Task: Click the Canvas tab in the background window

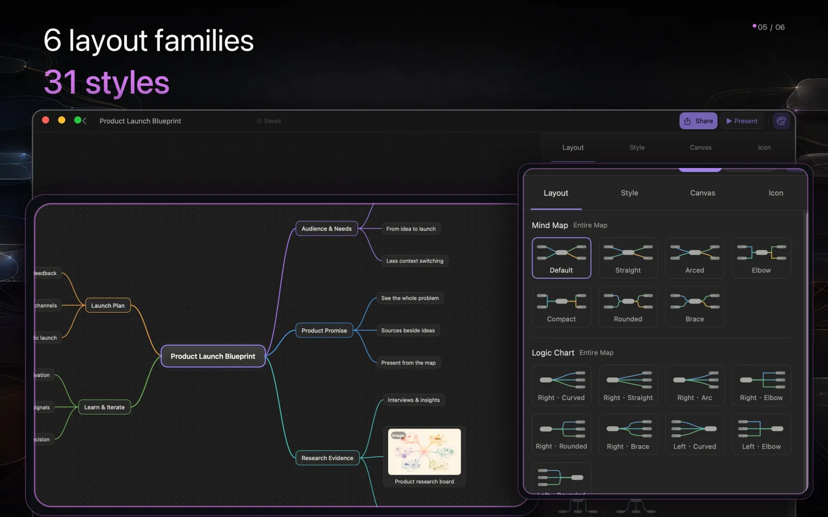Action: tap(701, 147)
